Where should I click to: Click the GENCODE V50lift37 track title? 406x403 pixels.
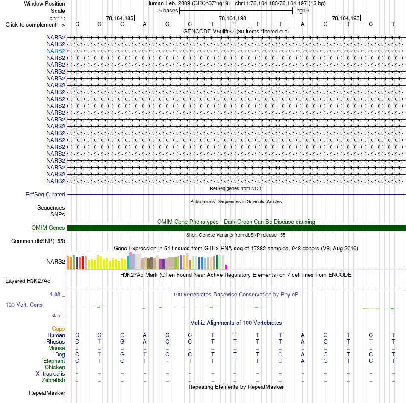coord(236,31)
